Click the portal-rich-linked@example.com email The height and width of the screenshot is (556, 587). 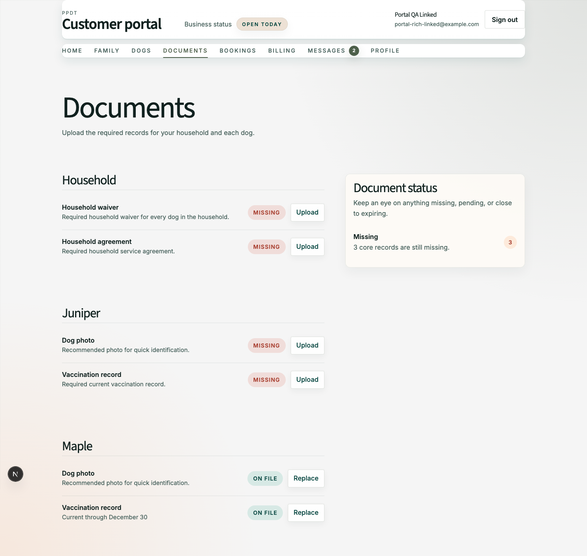click(437, 24)
